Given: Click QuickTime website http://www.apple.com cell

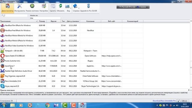Looking at the screenshot, I should point(111,66).
